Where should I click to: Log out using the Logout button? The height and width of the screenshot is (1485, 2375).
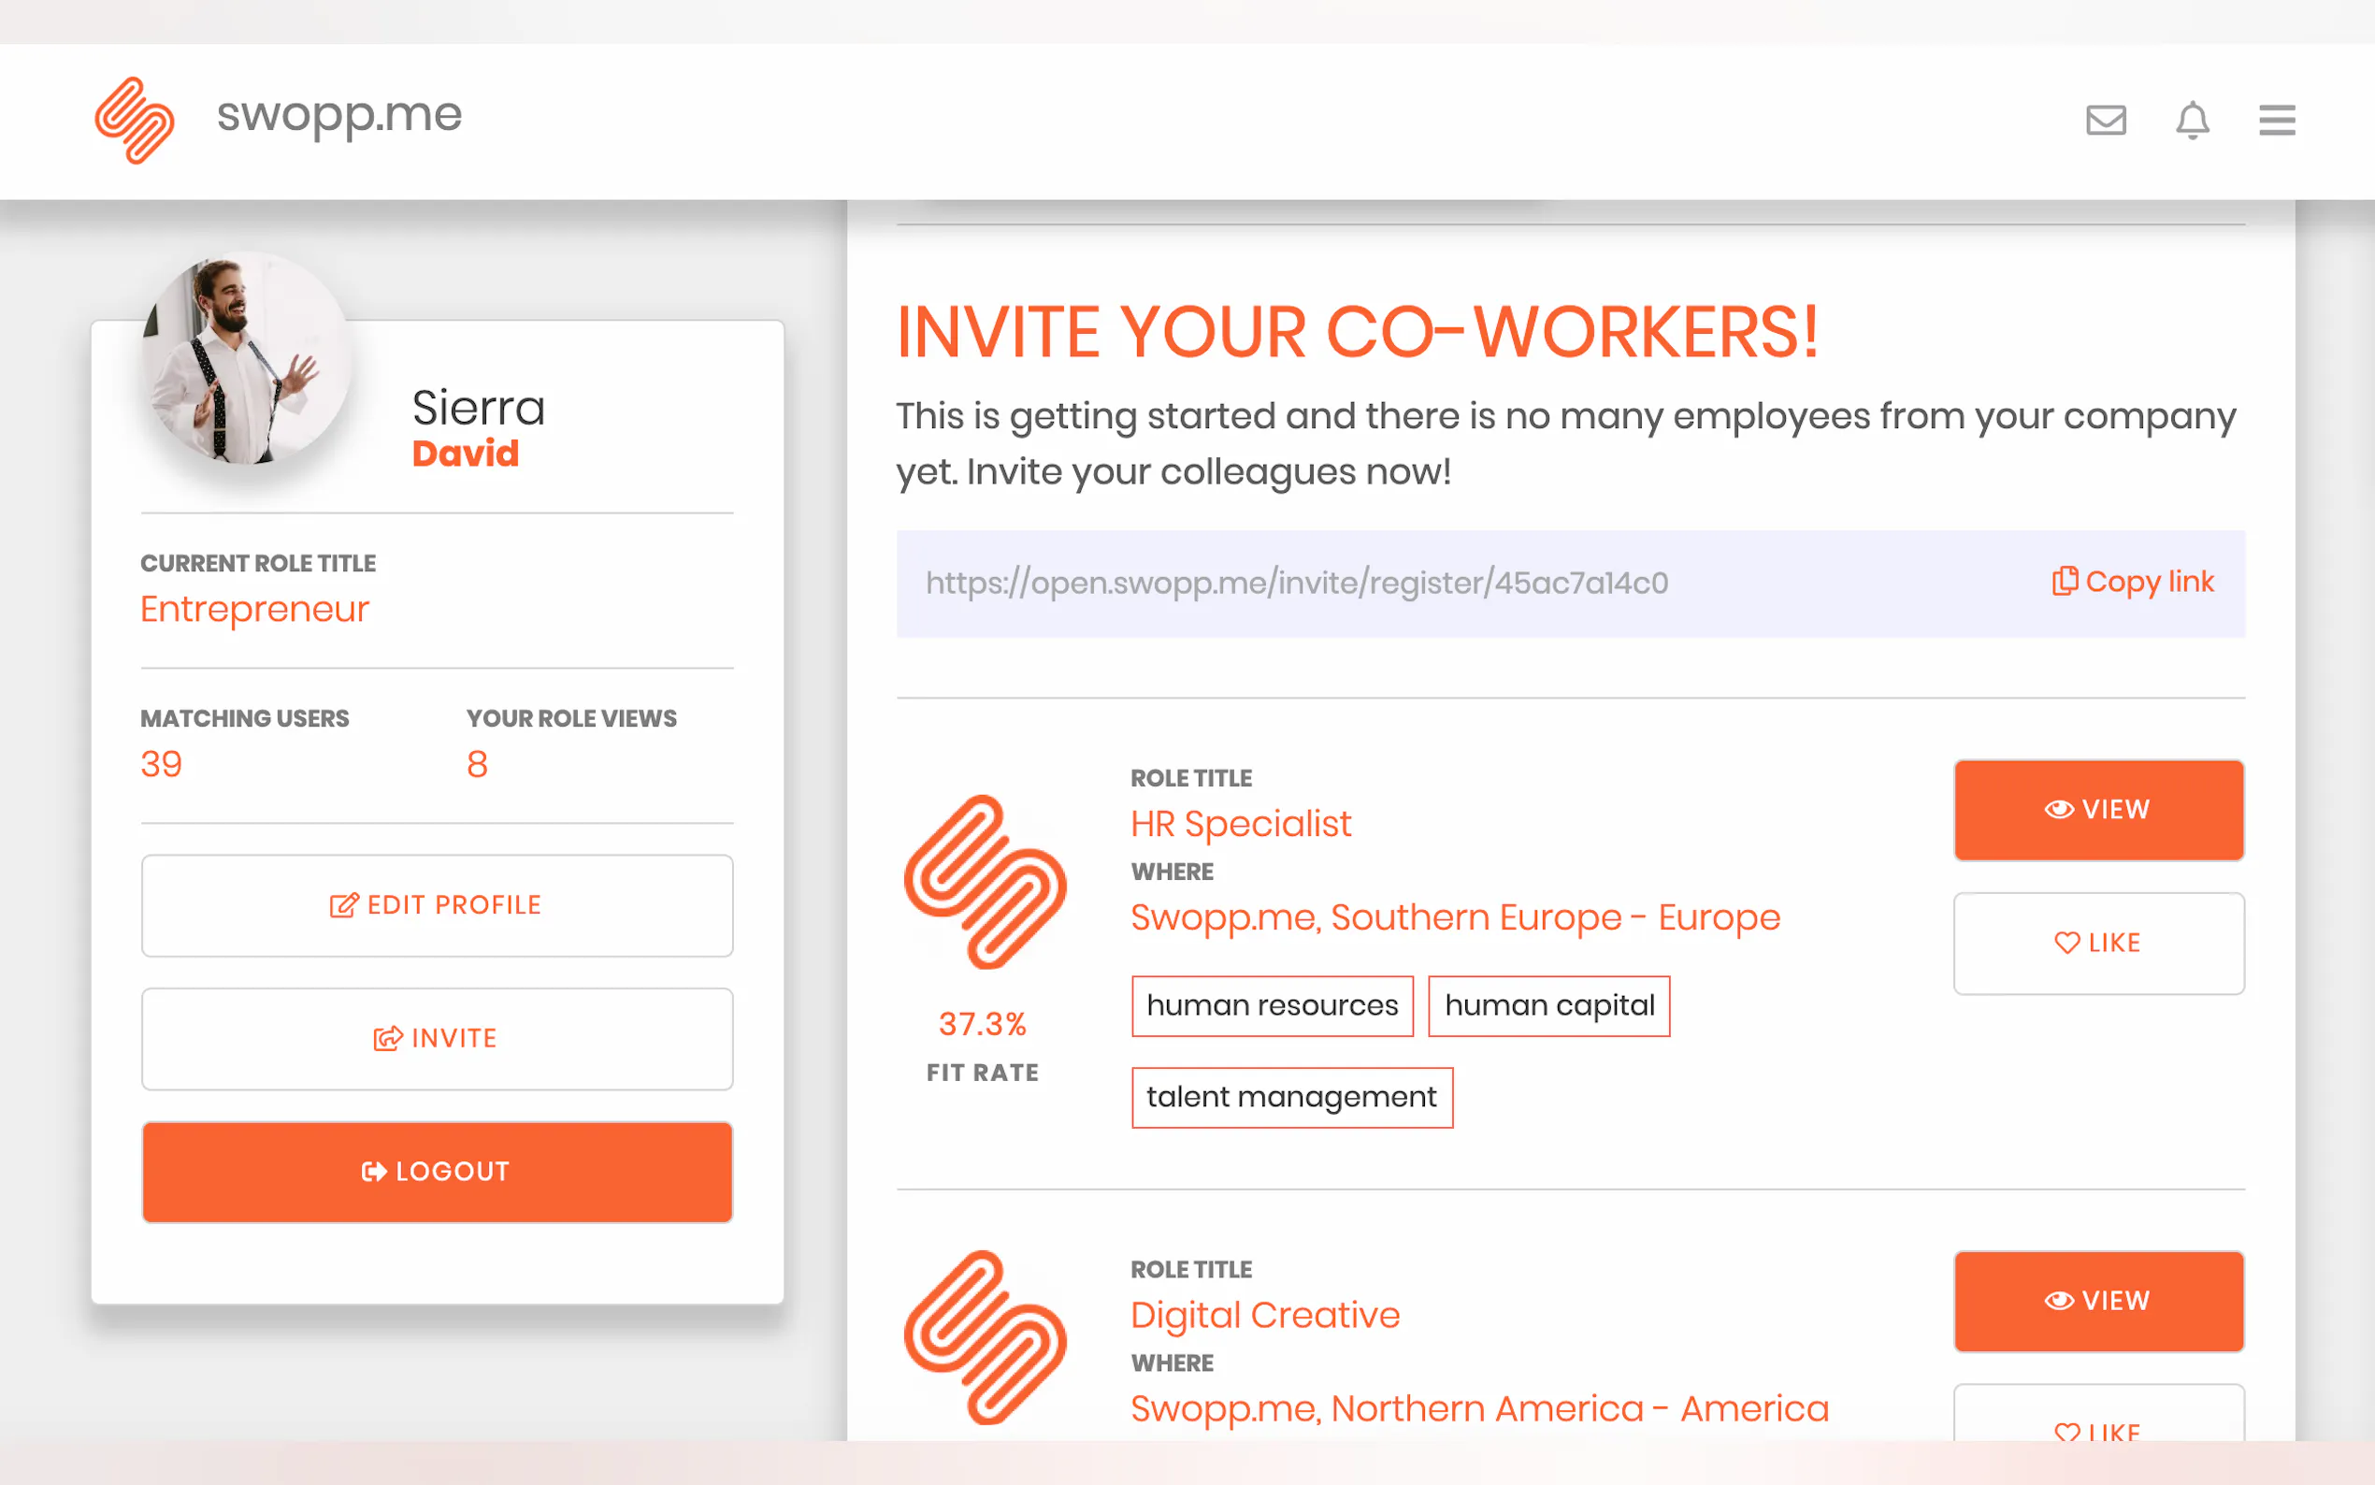pos(437,1172)
